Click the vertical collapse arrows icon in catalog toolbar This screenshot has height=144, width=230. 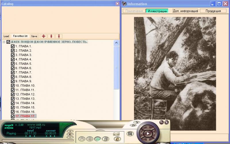(x=59, y=36)
